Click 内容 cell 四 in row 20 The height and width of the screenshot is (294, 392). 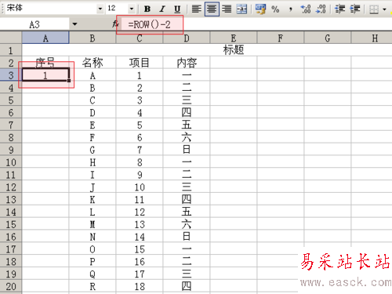click(187, 286)
